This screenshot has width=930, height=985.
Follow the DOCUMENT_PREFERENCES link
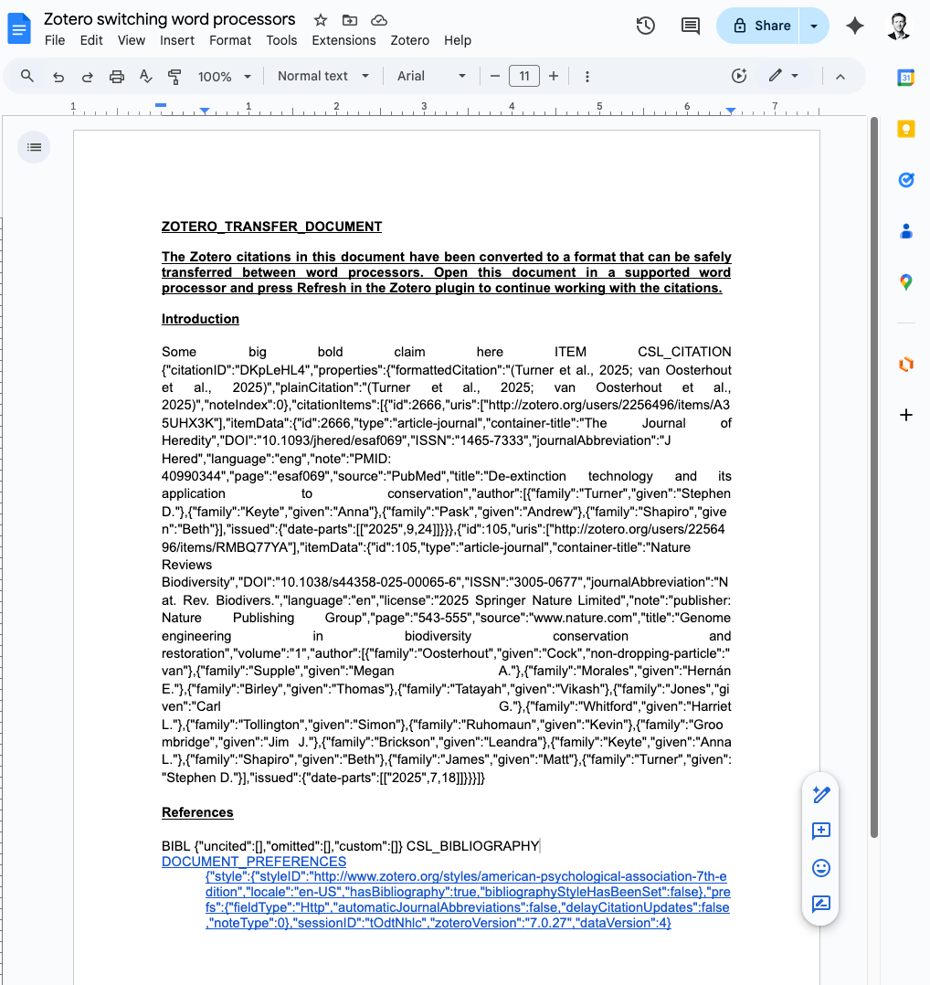pos(254,862)
